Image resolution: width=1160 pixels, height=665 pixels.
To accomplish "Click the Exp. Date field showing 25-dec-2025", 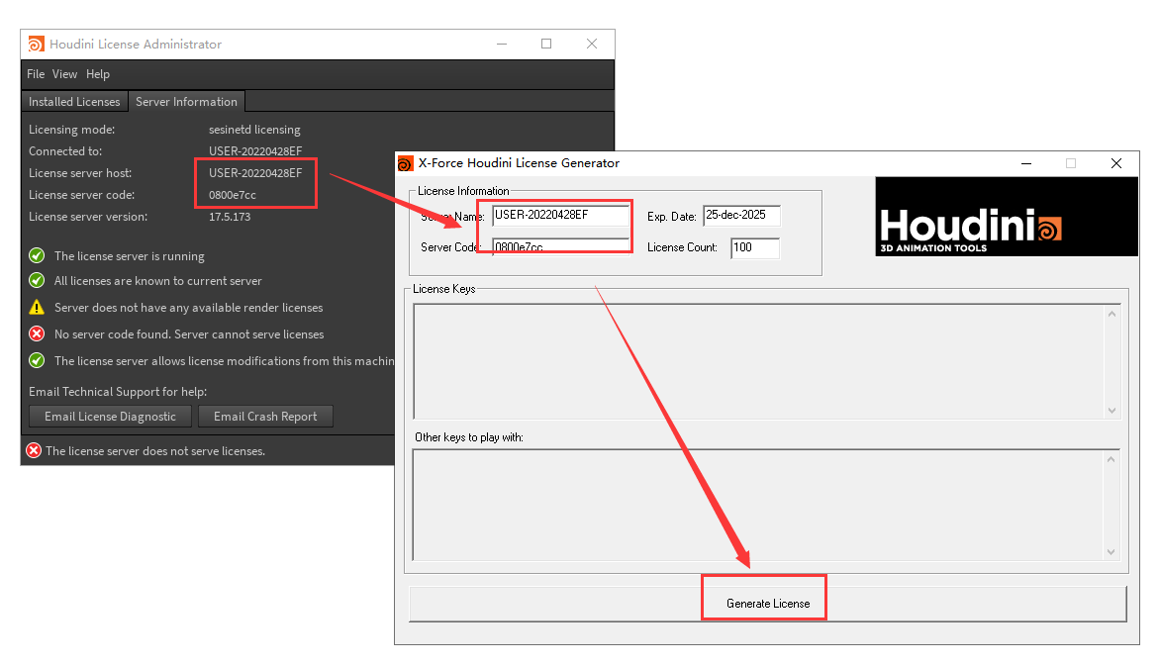I will (x=741, y=216).
